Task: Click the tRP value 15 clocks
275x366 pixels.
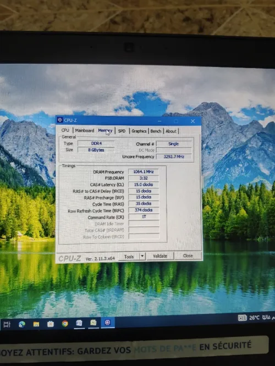Action: click(x=144, y=197)
